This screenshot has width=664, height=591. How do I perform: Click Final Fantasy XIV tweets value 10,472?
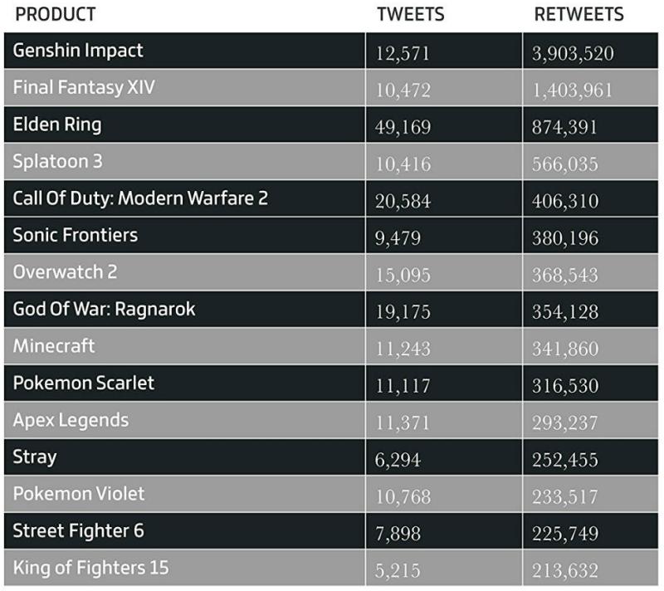click(403, 90)
